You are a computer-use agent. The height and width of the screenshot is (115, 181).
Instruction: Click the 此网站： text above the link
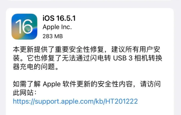pyautogui.click(x=25, y=93)
